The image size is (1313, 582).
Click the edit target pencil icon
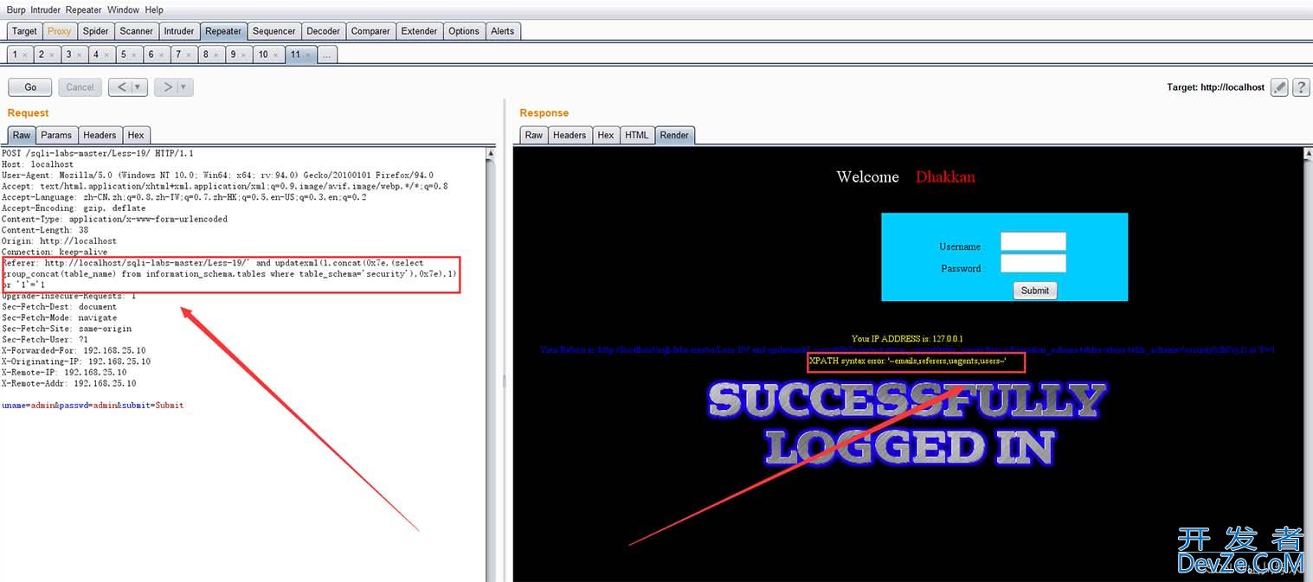click(1279, 87)
